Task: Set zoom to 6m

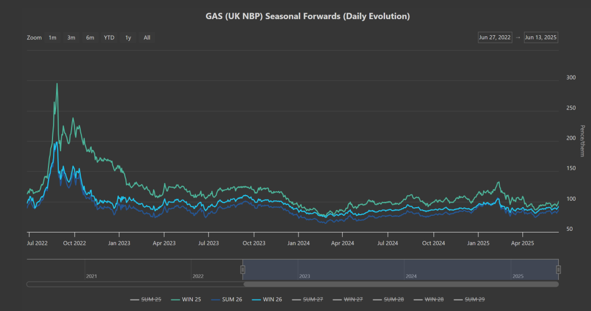Action: pos(90,38)
